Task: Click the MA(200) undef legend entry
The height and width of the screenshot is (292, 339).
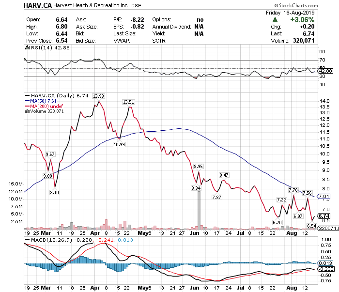Action: [x=44, y=106]
